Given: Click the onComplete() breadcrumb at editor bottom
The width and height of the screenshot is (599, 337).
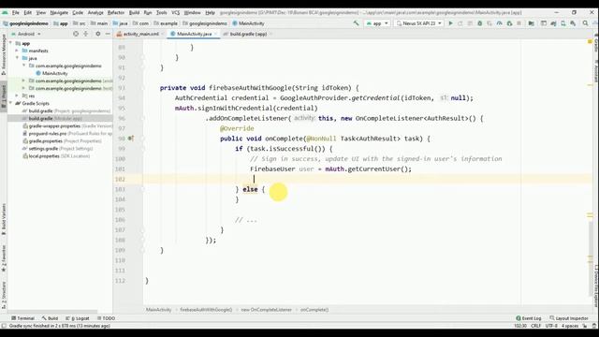Looking at the screenshot, I should click(314, 310).
